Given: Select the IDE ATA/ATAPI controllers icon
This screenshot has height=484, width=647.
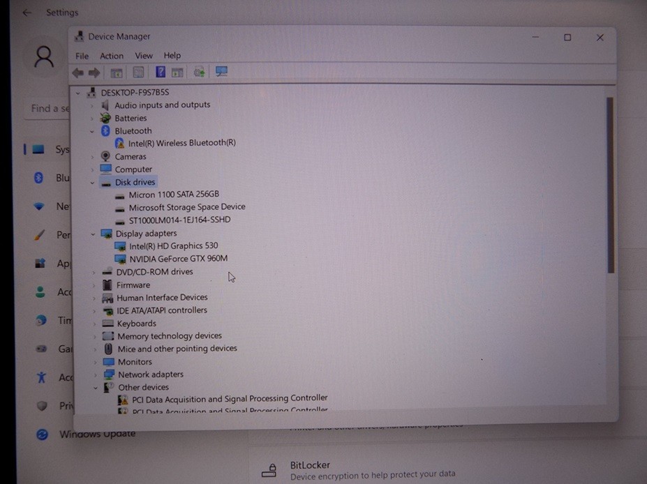Looking at the screenshot, I should tap(108, 311).
